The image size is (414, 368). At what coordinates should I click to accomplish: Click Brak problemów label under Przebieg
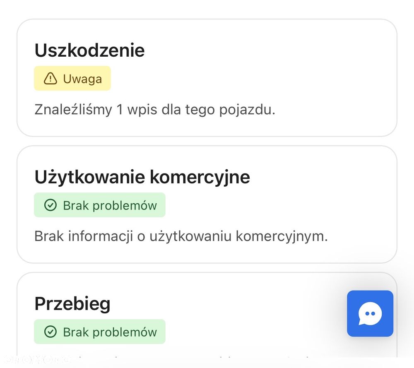[110, 332]
